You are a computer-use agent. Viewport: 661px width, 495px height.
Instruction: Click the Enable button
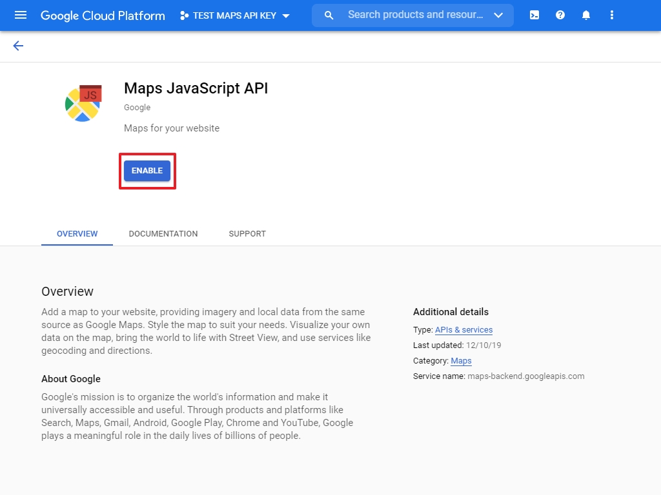coord(147,170)
